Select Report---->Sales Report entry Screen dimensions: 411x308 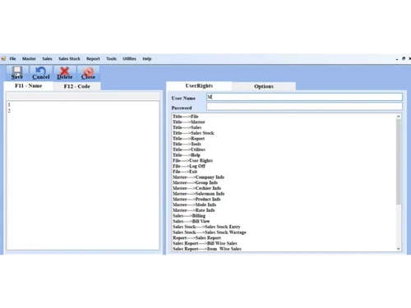click(196, 237)
